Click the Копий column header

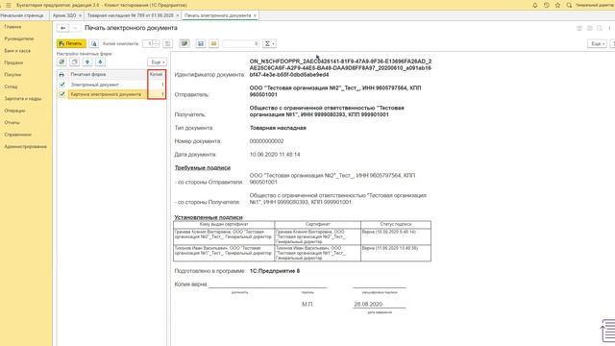click(x=156, y=74)
